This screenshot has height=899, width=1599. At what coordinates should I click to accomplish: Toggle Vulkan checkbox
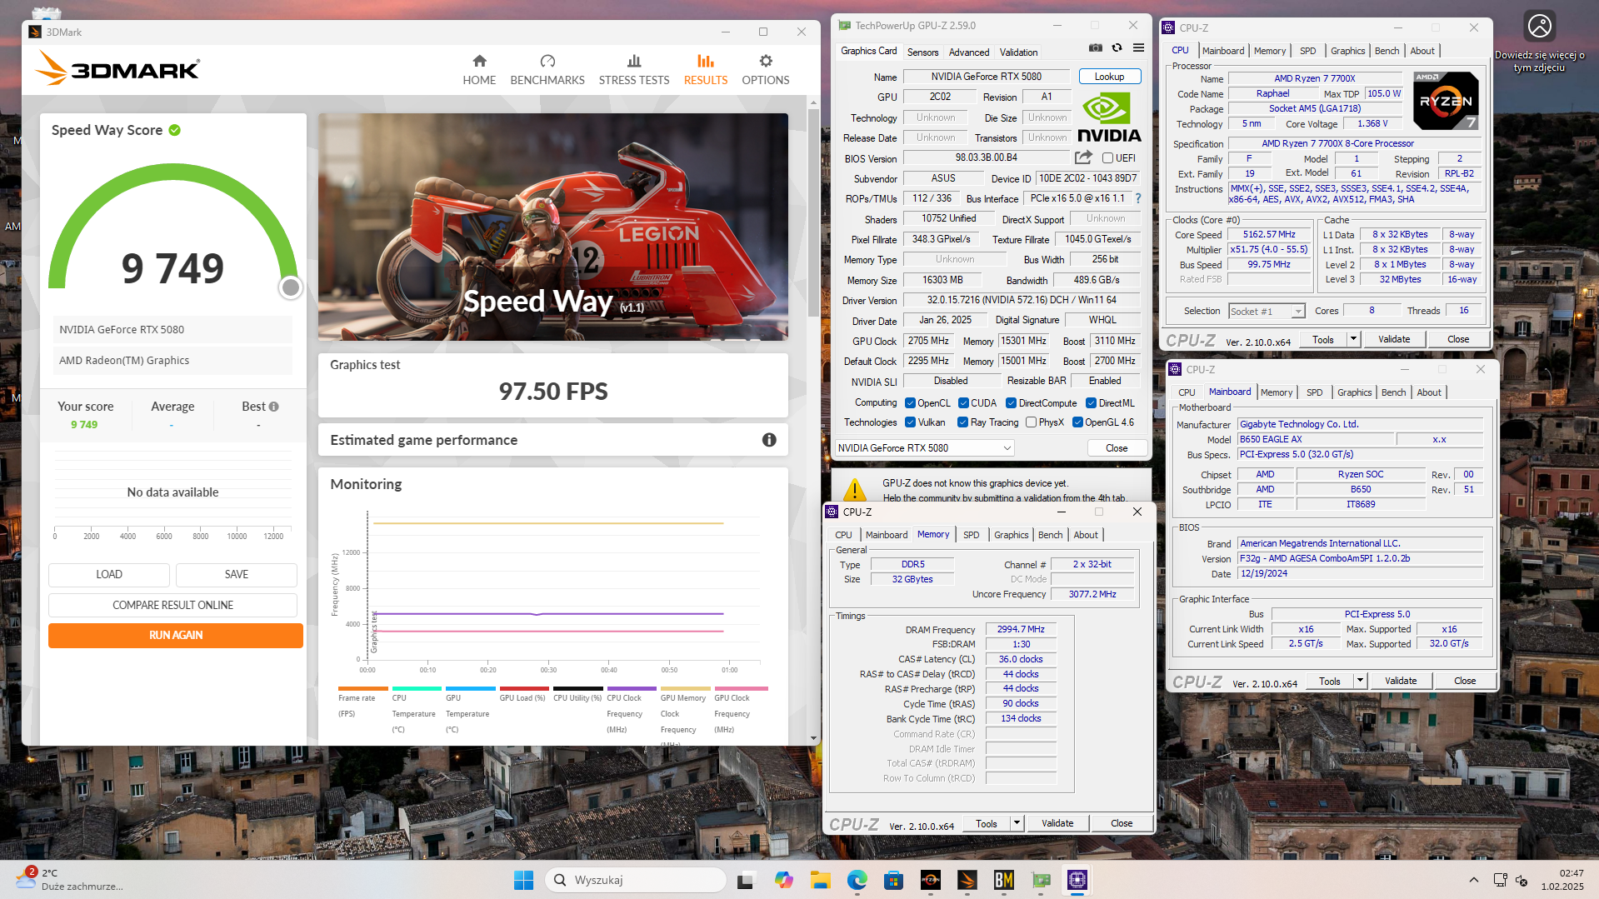pyautogui.click(x=910, y=422)
